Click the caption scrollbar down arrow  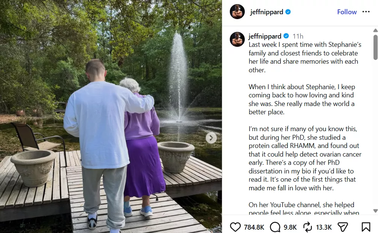point(375,211)
